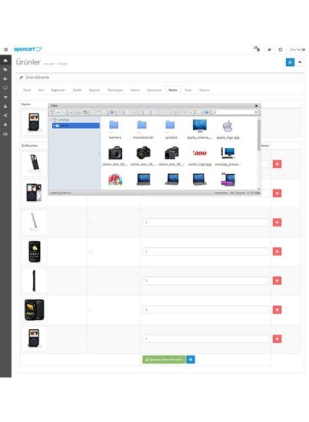Select the apple_logo.jpg file

point(228,130)
